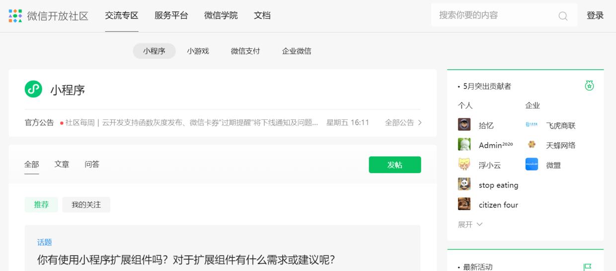Viewport: 616px width, 271px height.
Task: Click the medal icon beside 5月突出贡献者
Action: [x=589, y=86]
